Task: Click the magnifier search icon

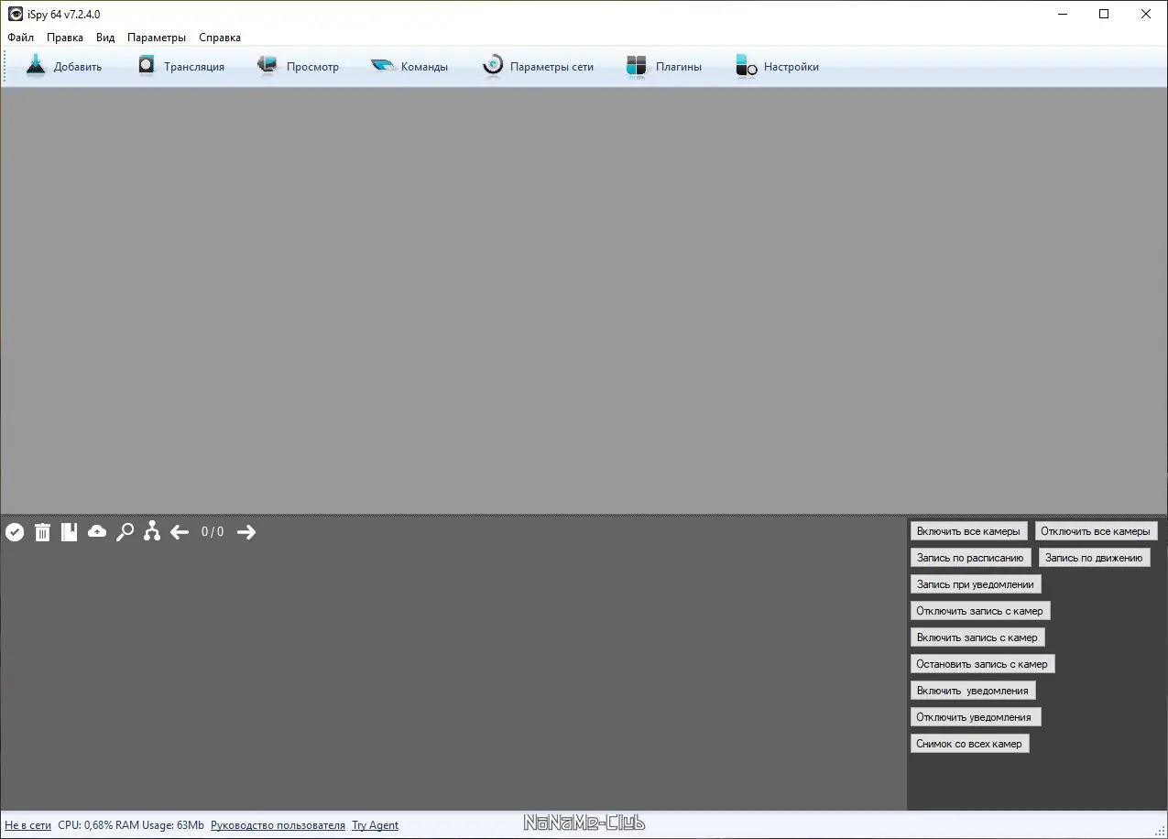Action: 125,532
